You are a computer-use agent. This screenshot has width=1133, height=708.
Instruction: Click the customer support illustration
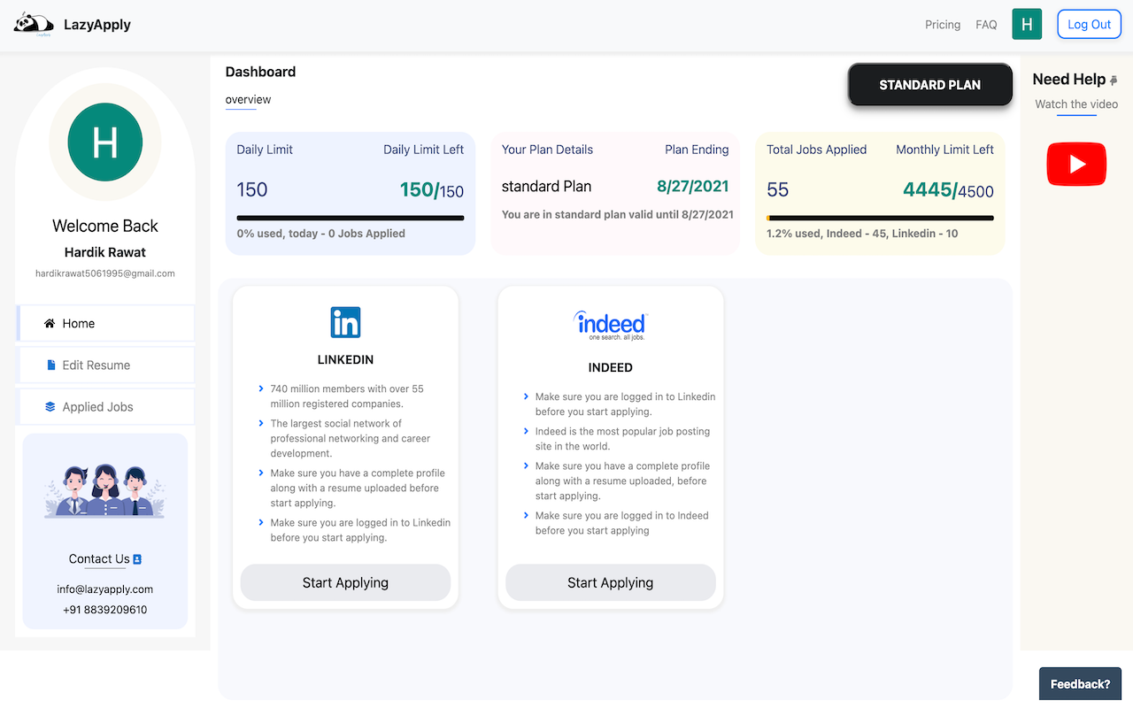coord(104,486)
